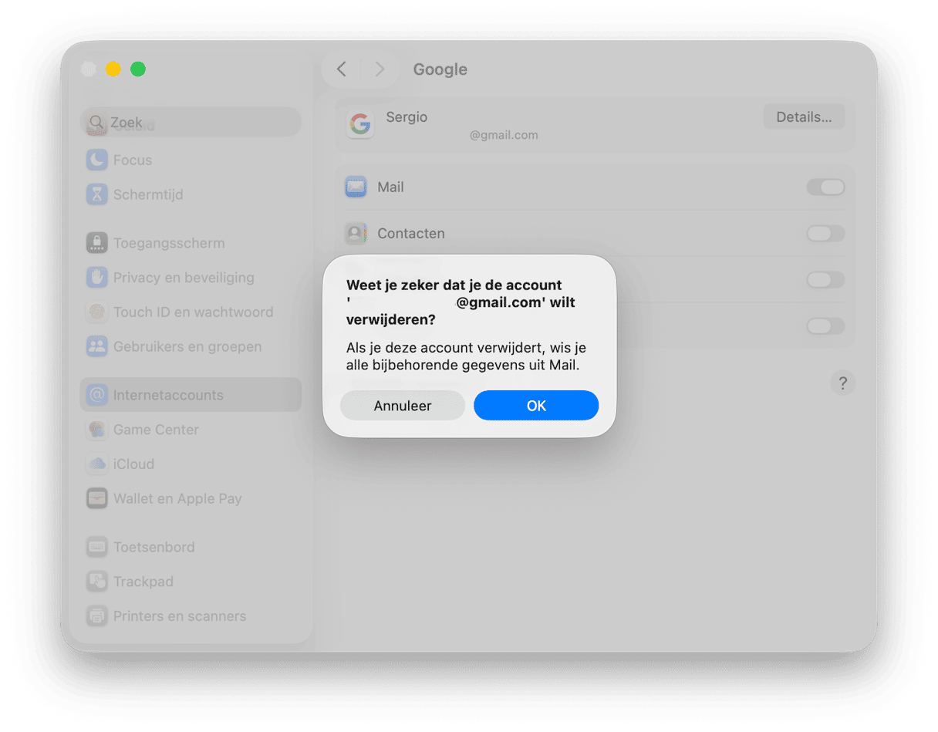Select the Trackpad icon in the sidebar
The width and height of the screenshot is (938, 732).
(x=96, y=581)
